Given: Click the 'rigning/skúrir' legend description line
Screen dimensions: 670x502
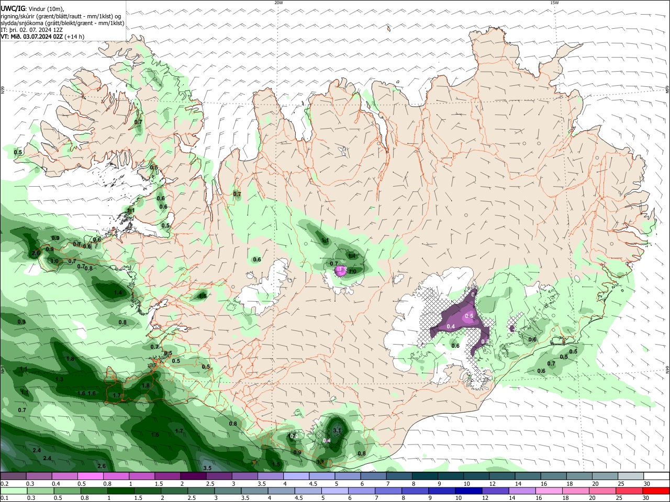Looking at the screenshot, I should 61,16.
